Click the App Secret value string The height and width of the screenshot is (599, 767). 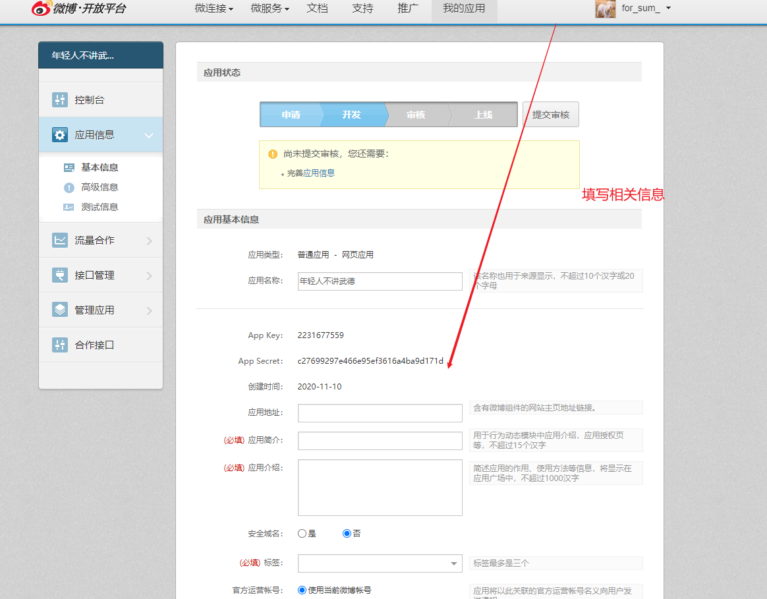tap(370, 361)
